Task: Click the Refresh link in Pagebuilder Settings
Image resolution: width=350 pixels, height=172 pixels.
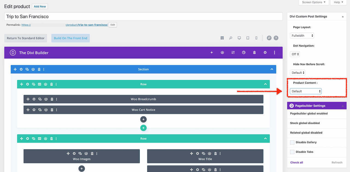Action: (337, 162)
